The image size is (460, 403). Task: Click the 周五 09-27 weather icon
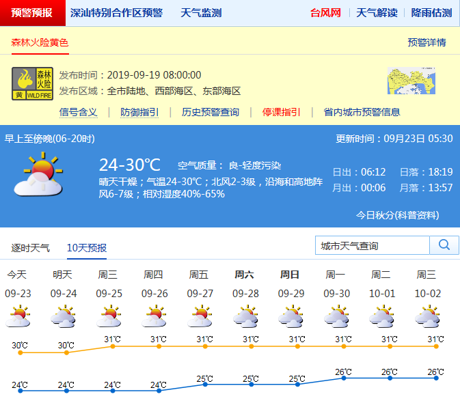[x=199, y=317]
